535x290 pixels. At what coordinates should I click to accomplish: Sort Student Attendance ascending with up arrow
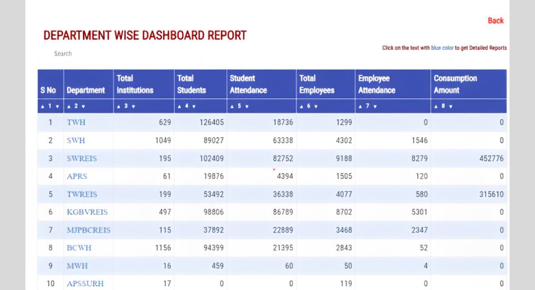point(232,107)
